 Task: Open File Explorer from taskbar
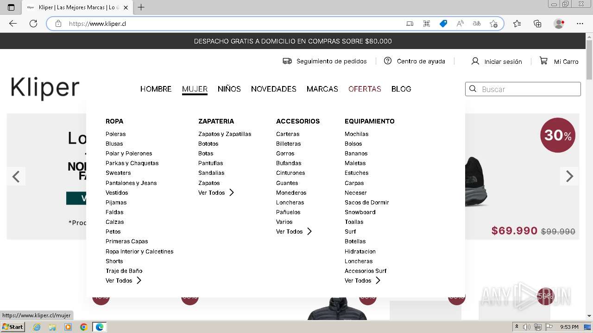click(x=52, y=327)
